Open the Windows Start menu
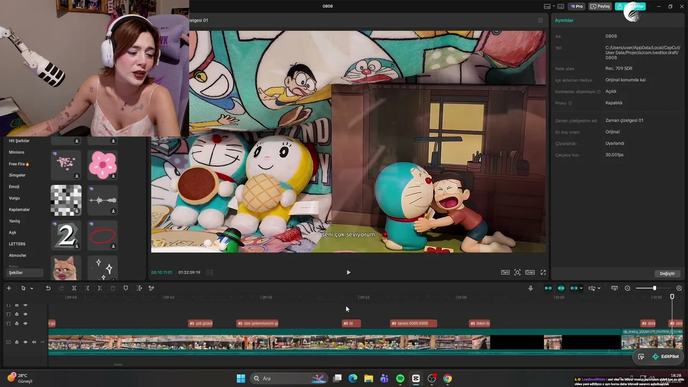This screenshot has width=688, height=387. tap(241, 379)
